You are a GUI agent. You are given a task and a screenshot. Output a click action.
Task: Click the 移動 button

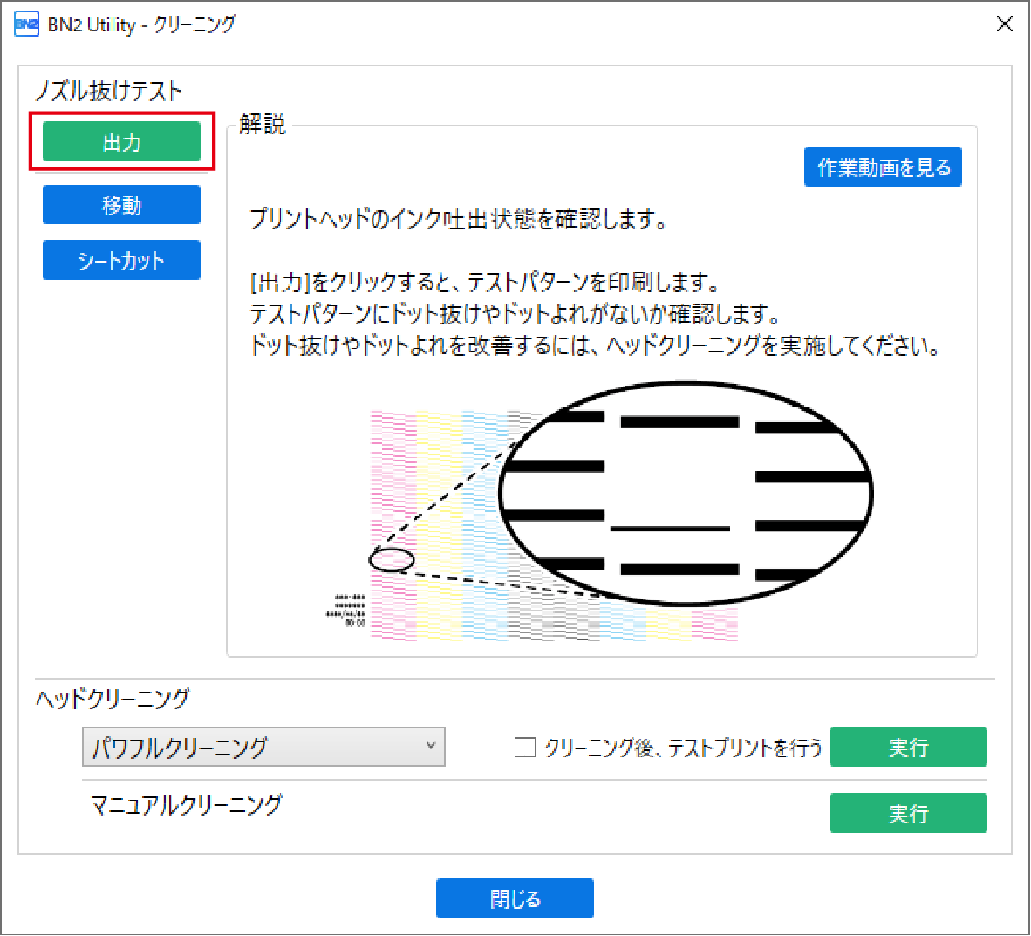click(121, 205)
